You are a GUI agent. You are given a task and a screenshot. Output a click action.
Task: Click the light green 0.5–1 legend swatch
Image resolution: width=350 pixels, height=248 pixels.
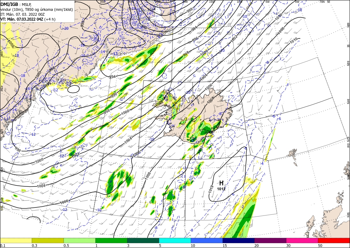point(79,240)
